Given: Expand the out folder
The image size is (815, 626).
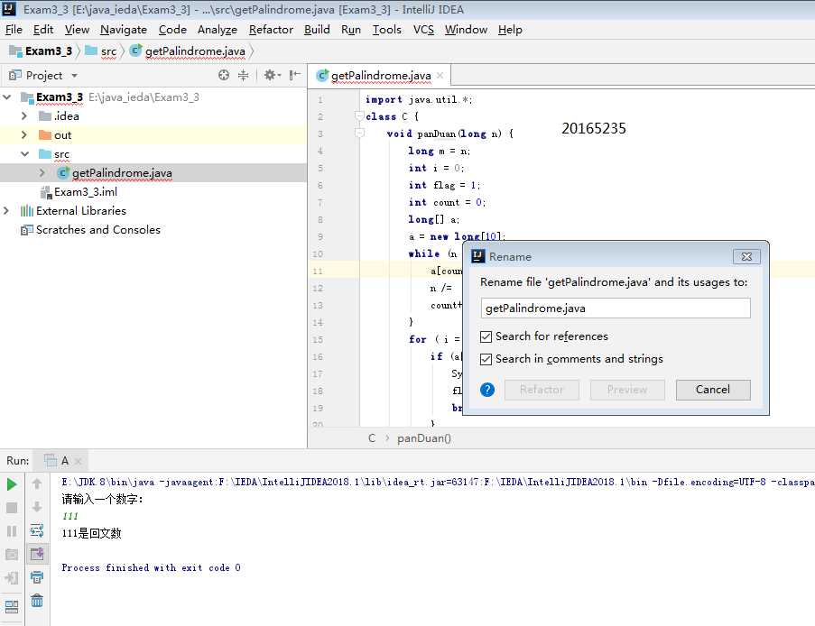Looking at the screenshot, I should click(24, 135).
